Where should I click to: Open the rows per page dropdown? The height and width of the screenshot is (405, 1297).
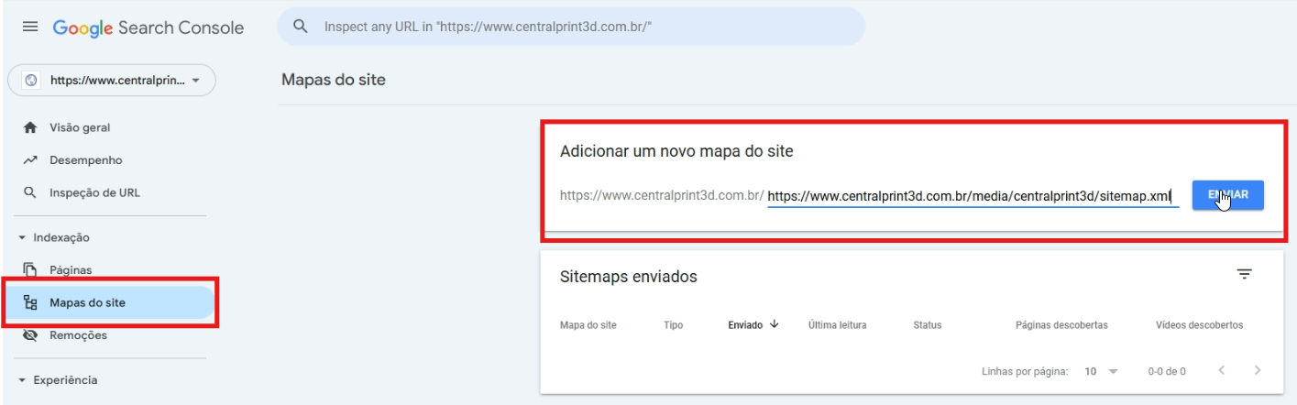click(x=1101, y=371)
